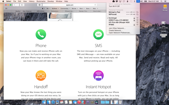Open iTunes from the Dock
The width and height of the screenshot is (169, 105).
(79, 102)
